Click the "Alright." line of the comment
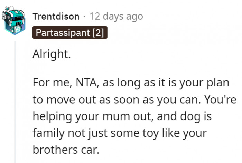This screenshot has height=163, width=242. (x=52, y=54)
